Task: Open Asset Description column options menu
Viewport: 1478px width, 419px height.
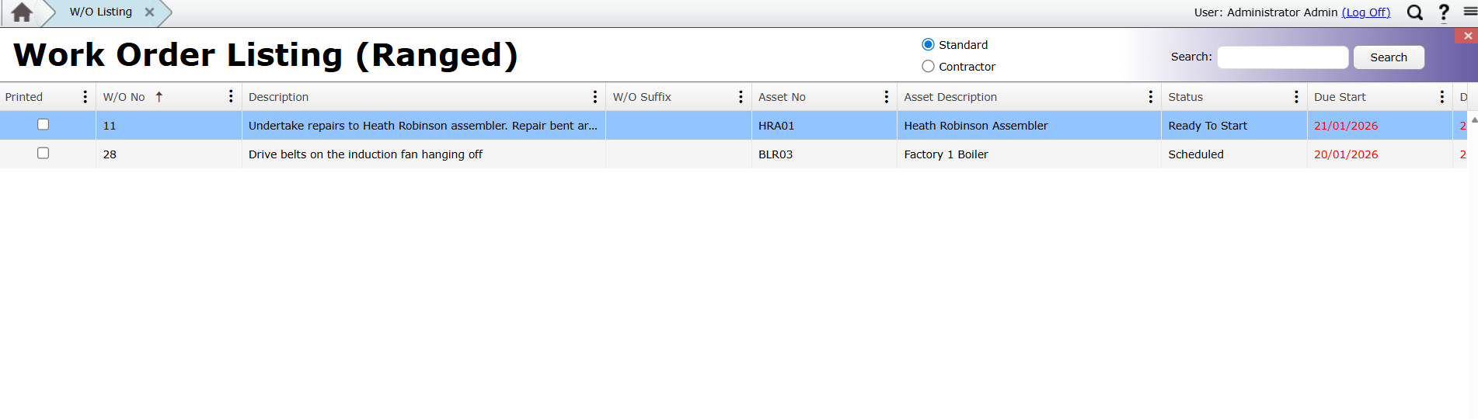Action: (x=1151, y=97)
